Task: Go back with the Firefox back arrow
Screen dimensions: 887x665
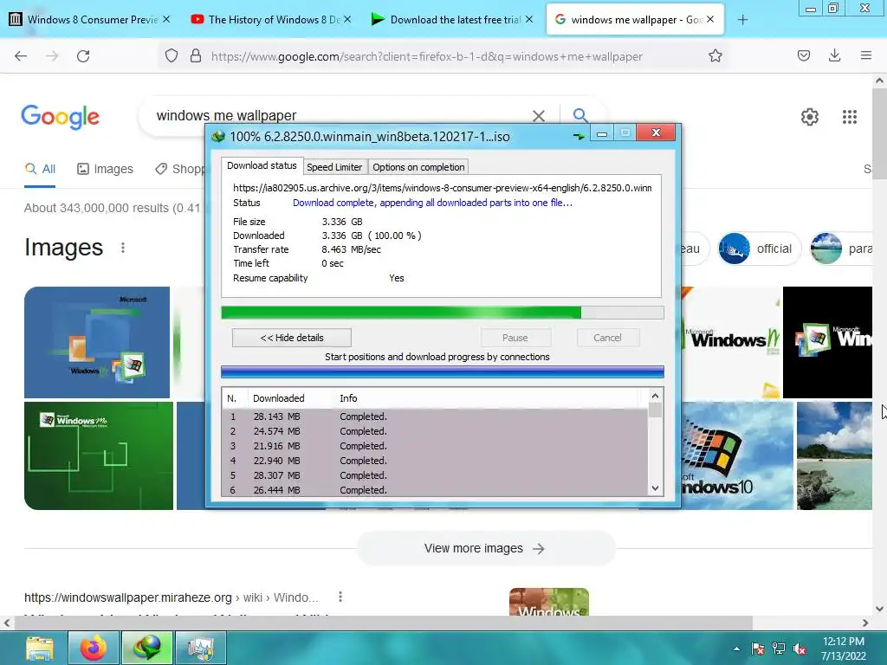Action: pos(21,56)
